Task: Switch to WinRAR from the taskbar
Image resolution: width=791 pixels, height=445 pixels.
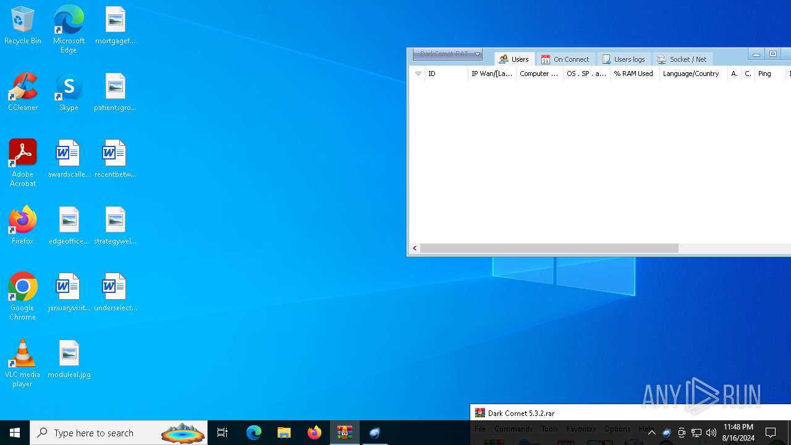Action: click(x=345, y=433)
